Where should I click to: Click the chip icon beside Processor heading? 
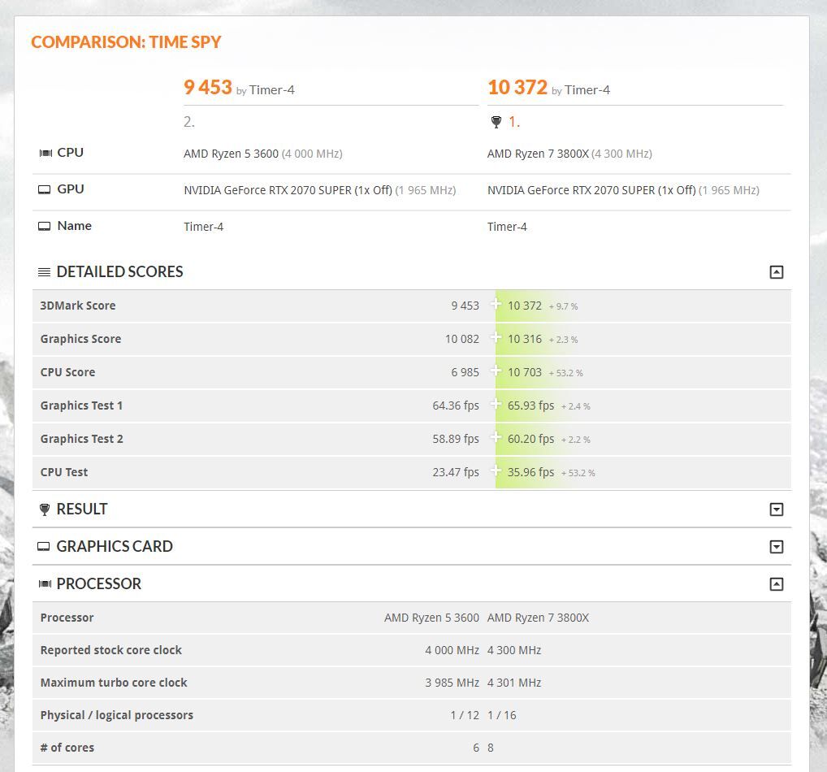click(x=45, y=583)
